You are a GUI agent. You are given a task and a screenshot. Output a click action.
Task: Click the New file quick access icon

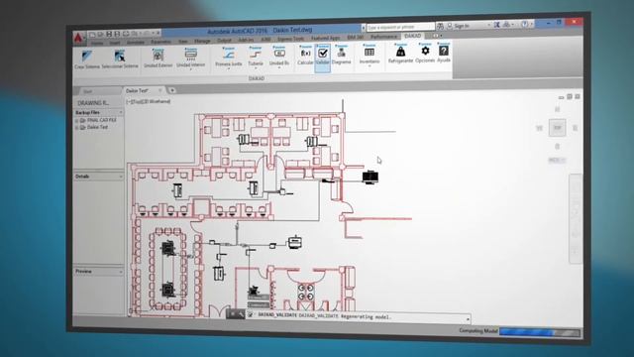click(x=92, y=35)
